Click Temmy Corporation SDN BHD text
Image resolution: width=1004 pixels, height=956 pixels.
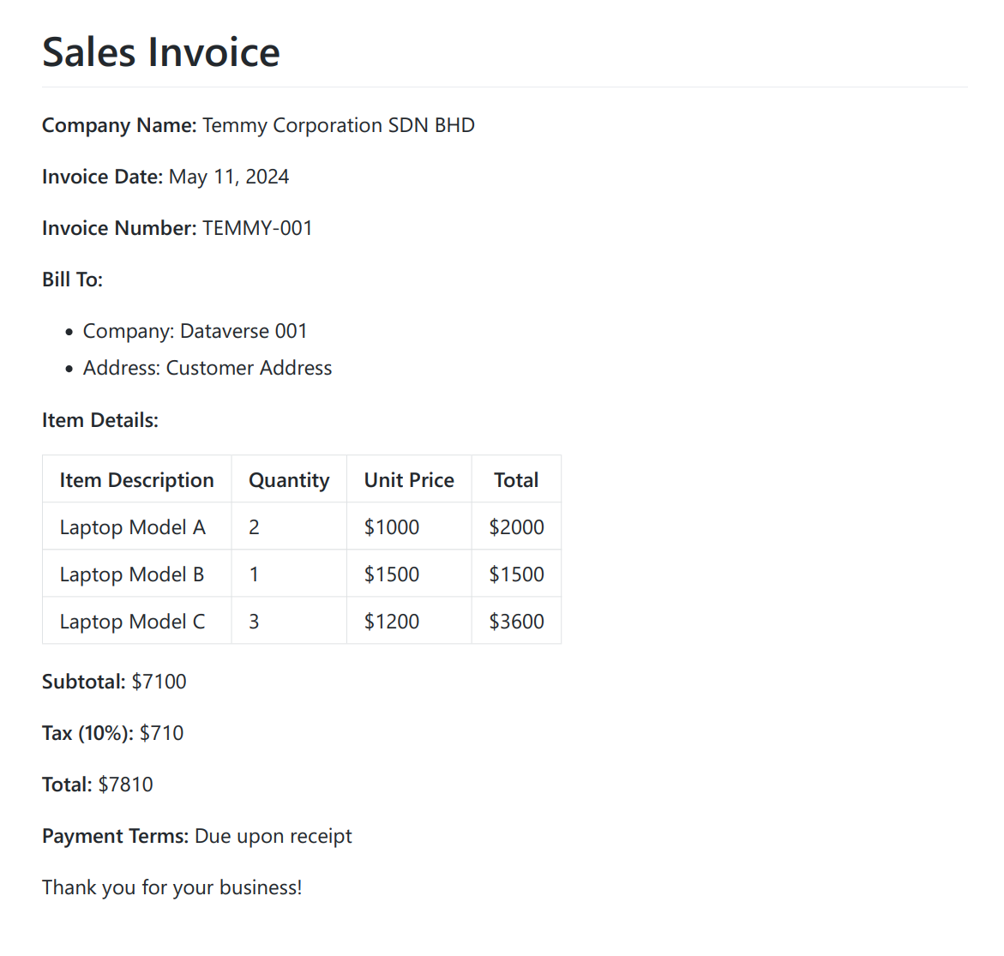pos(339,125)
